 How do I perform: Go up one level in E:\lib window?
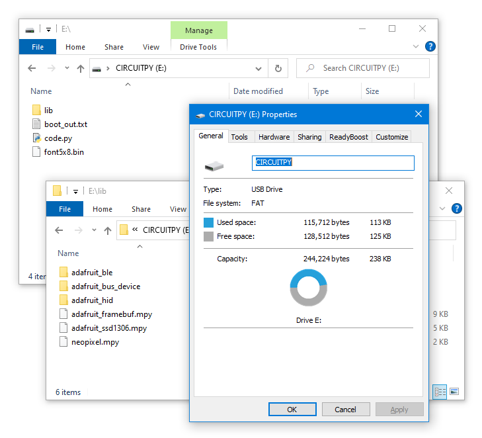point(108,230)
